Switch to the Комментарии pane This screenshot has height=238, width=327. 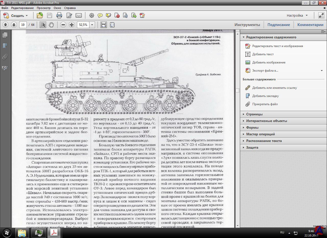[x=310, y=25]
